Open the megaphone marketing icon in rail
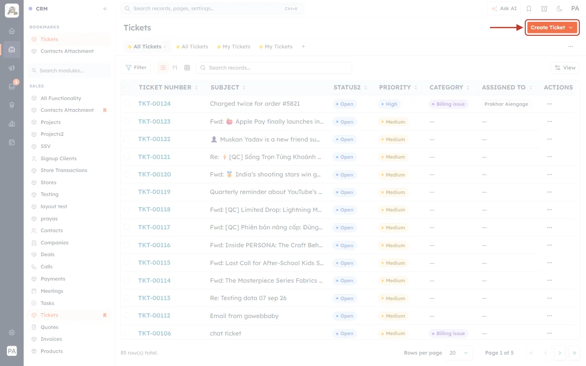 [x=12, y=68]
